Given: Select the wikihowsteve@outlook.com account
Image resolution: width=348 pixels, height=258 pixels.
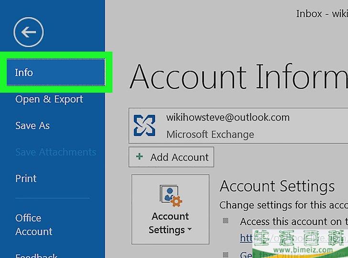Looking at the screenshot, I should pyautogui.click(x=238, y=126).
